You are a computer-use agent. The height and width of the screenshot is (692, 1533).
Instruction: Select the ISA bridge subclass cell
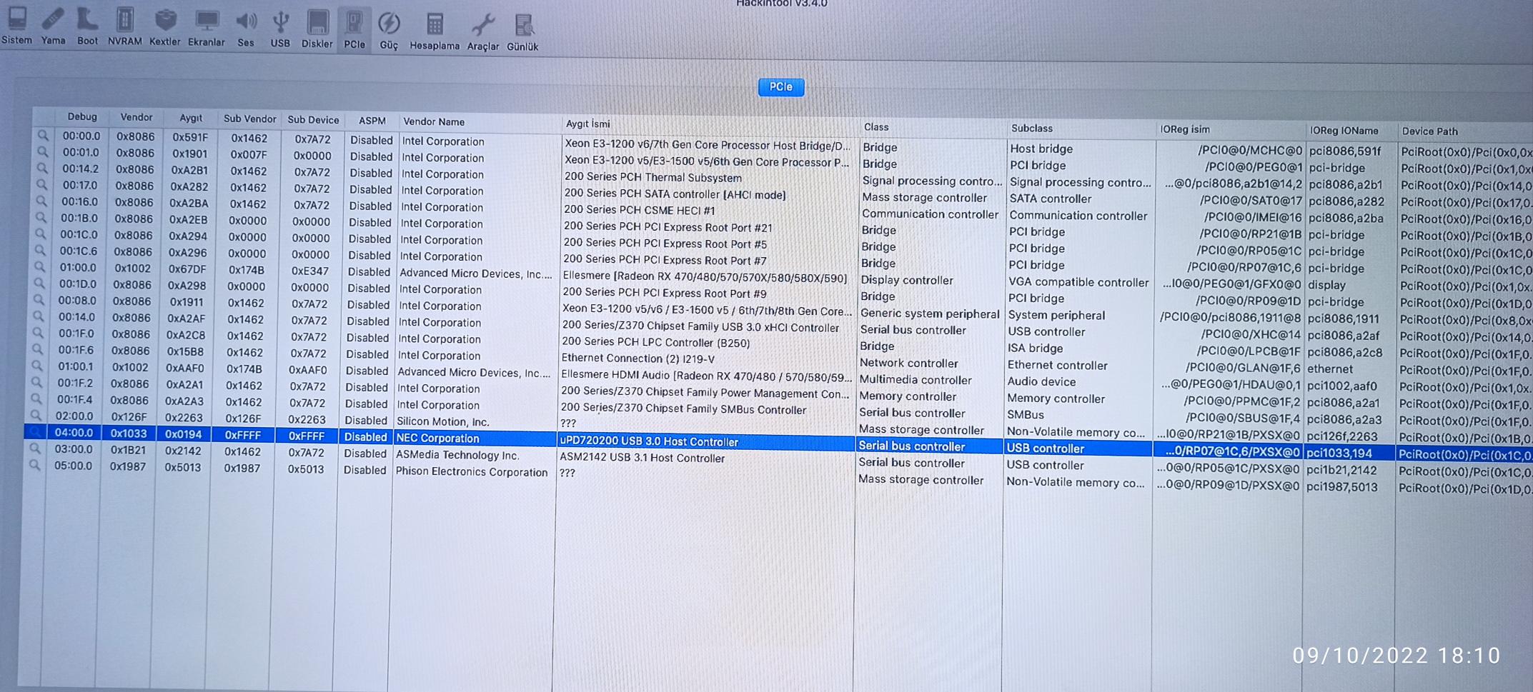(1036, 348)
